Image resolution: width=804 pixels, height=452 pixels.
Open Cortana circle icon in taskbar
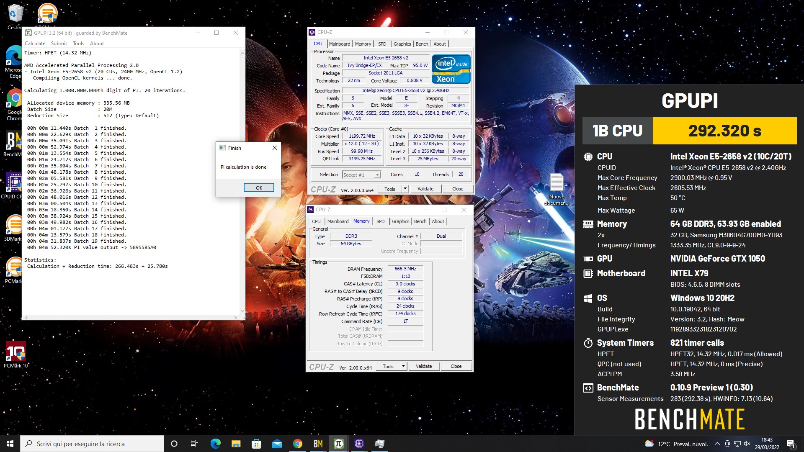[x=174, y=444]
